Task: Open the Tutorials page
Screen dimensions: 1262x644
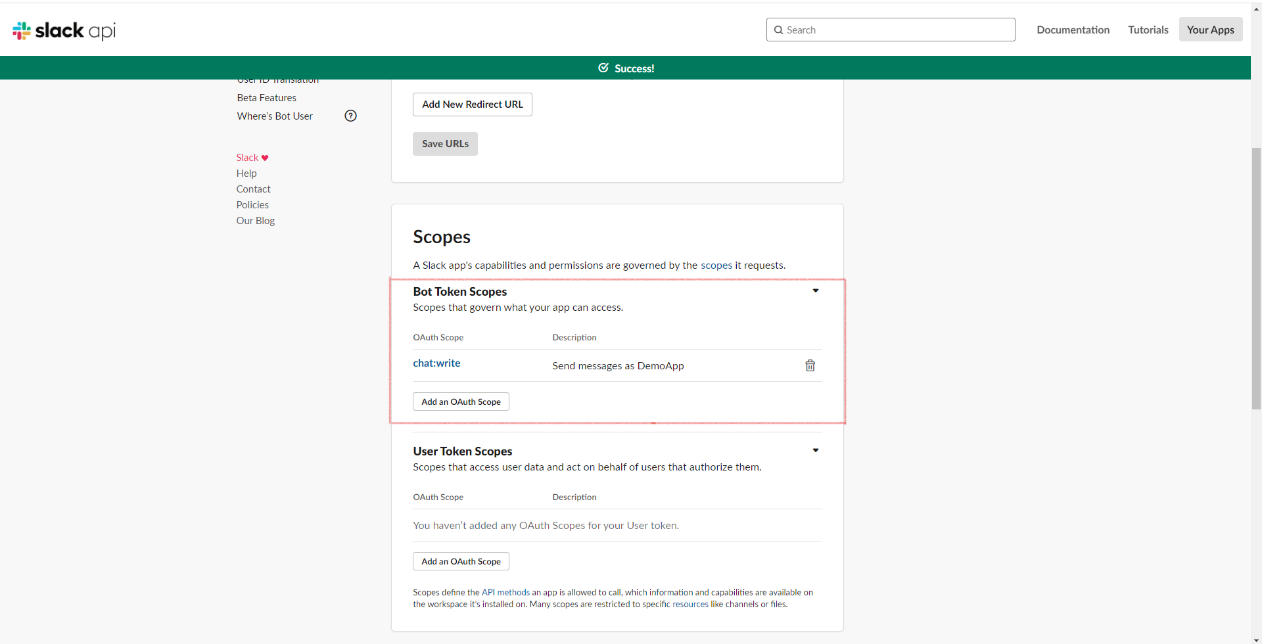Action: tap(1148, 30)
